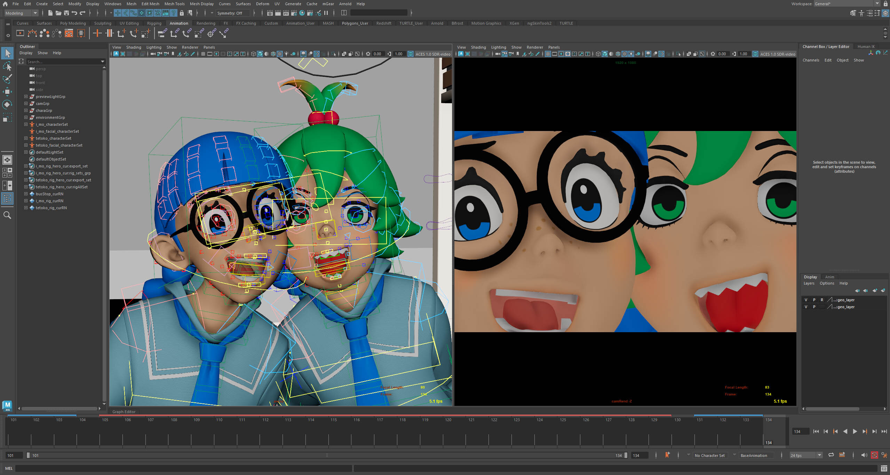Screen dimensions: 890x475
Task: Activate the Move tool
Action: point(7,92)
